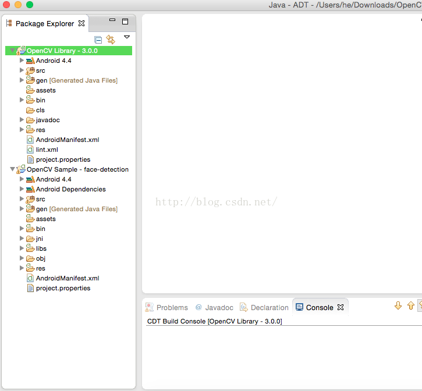Open the Package Explorer view menu triangle
Screen dimensions: 422x391
(127, 37)
